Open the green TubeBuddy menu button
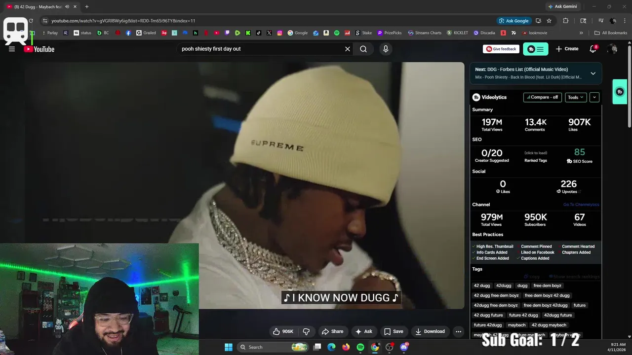This screenshot has width=632, height=355. [536, 49]
